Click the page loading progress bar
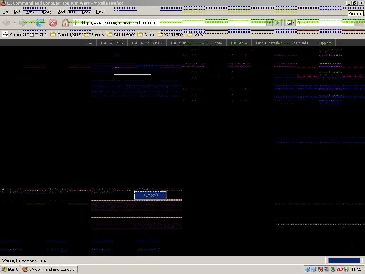The height and width of the screenshot is (274, 365). tap(345, 260)
